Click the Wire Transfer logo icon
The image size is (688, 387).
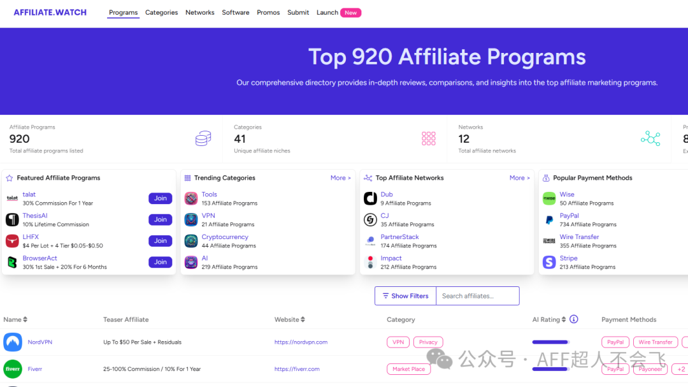(x=549, y=241)
